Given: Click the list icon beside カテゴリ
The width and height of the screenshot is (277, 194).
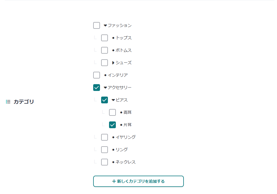Looking at the screenshot, I should point(8,102).
